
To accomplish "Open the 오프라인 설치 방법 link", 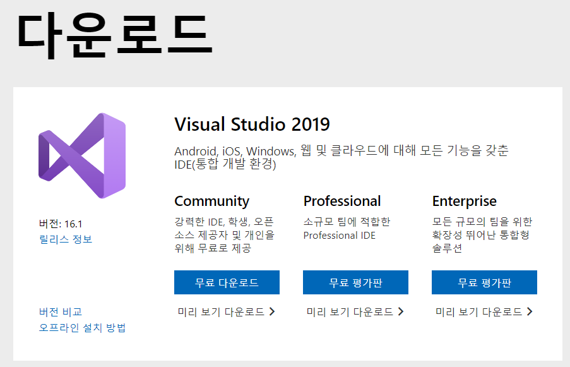I will 83,328.
